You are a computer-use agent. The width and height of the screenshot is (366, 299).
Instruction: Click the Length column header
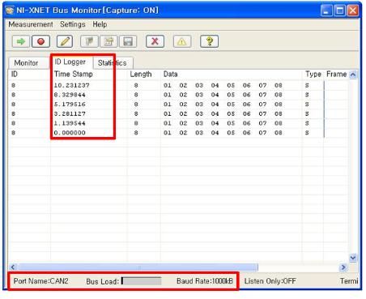pos(141,74)
